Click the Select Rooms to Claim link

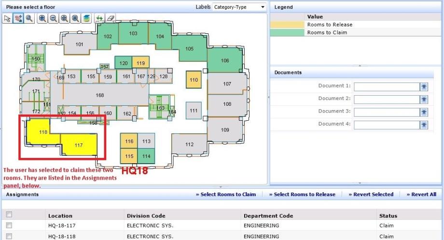pos(226,195)
